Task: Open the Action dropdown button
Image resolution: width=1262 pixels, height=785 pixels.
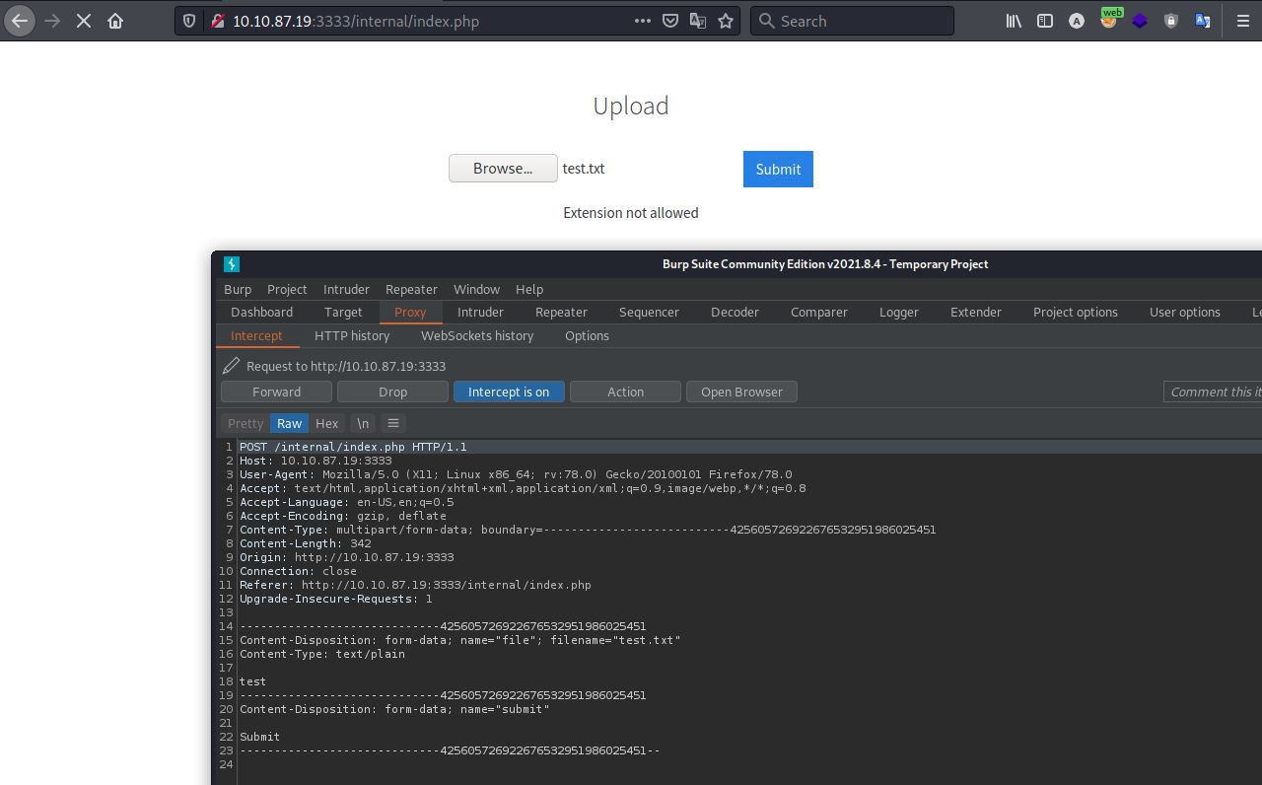Action: tap(625, 392)
